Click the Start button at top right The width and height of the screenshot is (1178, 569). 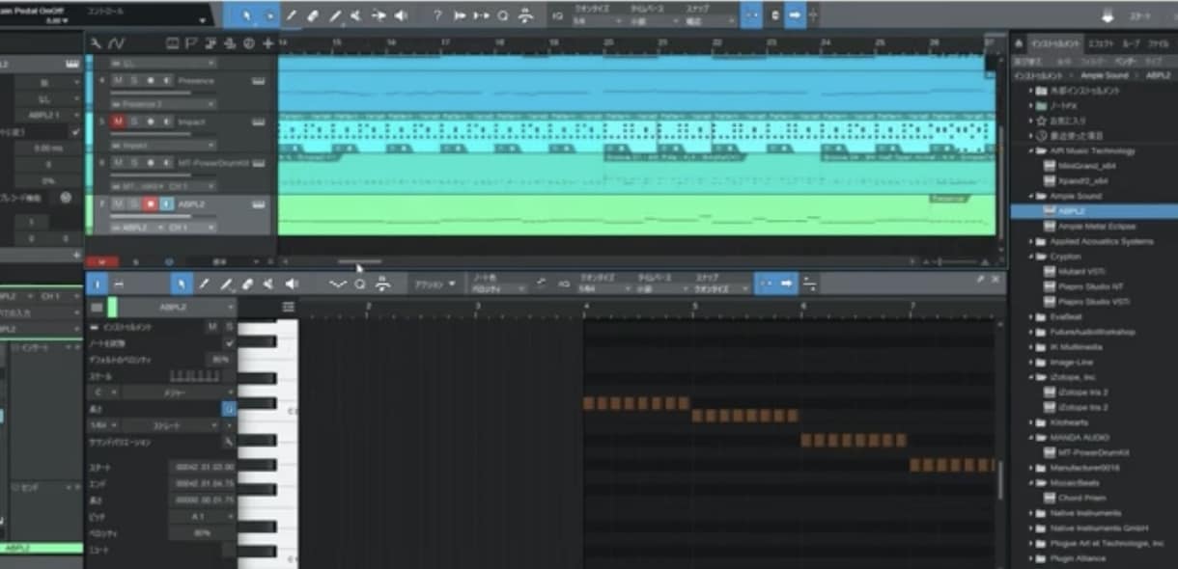[x=1140, y=16]
